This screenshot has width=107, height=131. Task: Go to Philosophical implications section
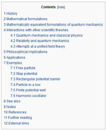[x=25, y=52]
